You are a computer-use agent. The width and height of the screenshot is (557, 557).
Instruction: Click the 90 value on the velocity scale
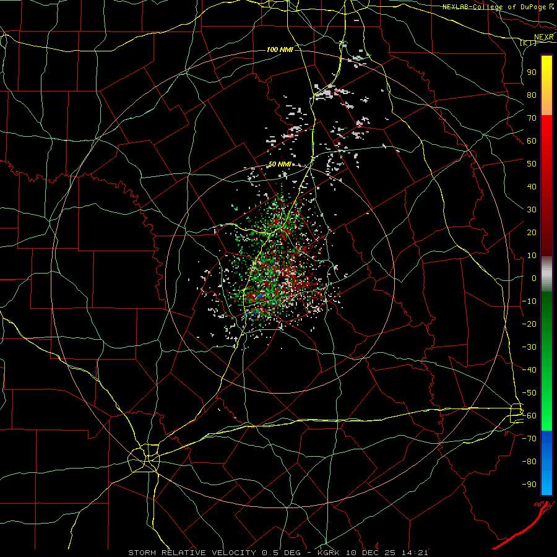coord(532,72)
